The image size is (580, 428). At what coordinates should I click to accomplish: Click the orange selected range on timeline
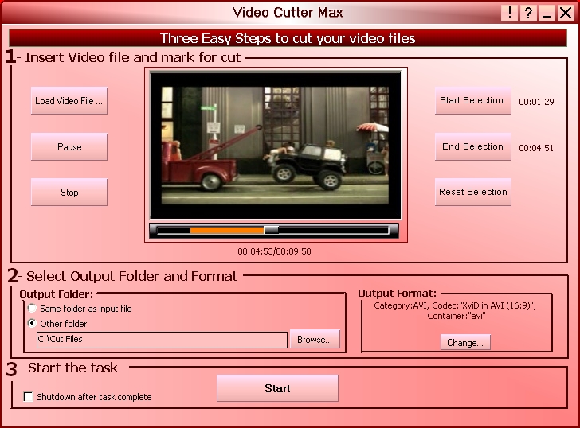pyautogui.click(x=227, y=231)
